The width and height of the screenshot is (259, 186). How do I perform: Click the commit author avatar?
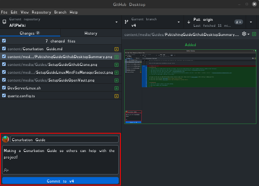6,139
